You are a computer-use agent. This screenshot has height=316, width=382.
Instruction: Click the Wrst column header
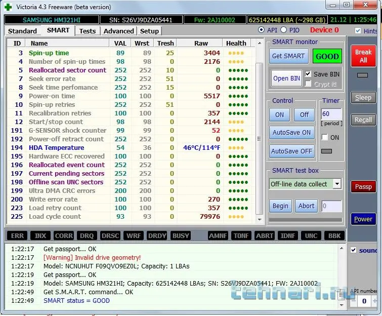click(x=142, y=43)
